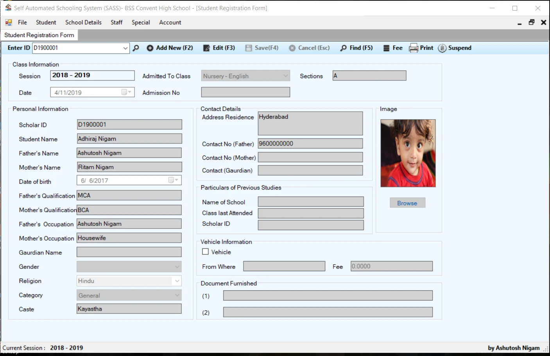The image size is (550, 356).
Task: Open the Fee window from the toolbar
Action: coord(393,48)
